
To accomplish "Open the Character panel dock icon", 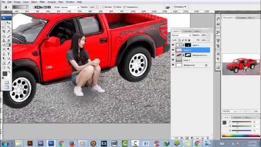I will point(218,54).
